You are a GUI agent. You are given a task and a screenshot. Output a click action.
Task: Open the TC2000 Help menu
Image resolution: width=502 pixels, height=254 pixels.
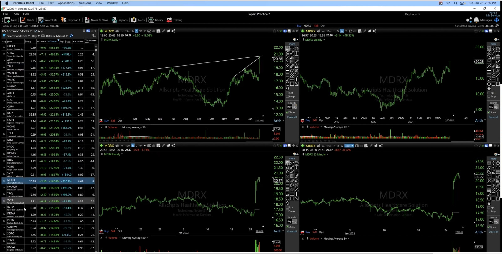pyautogui.click(x=26, y=14)
